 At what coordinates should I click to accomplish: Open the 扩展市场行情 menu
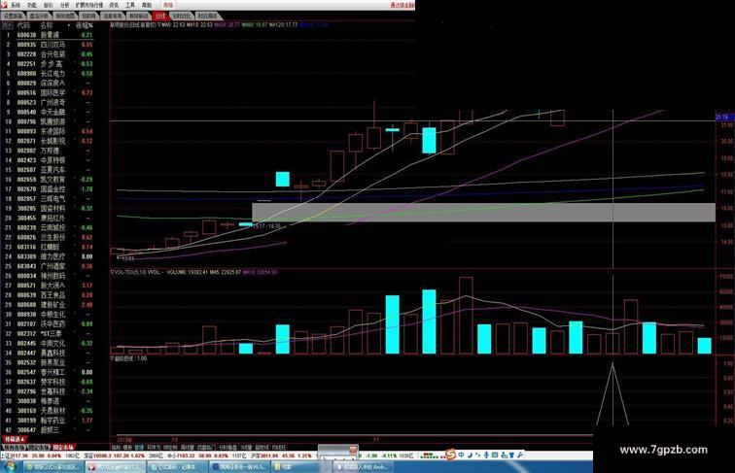point(89,5)
